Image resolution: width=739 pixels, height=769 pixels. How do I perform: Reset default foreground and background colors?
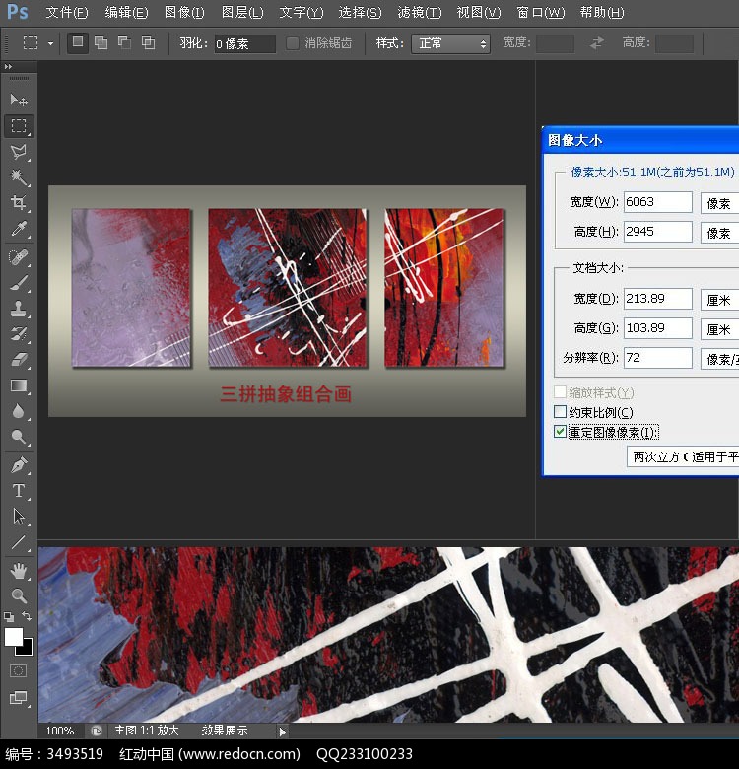(x=8, y=616)
